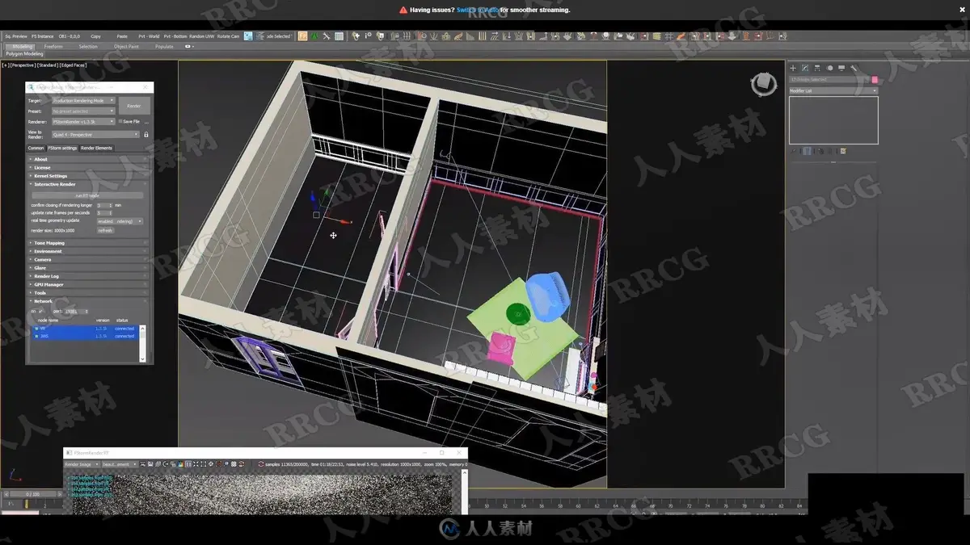Open the Renderer dropdown
Screen dimensions: 970x545
[83, 122]
